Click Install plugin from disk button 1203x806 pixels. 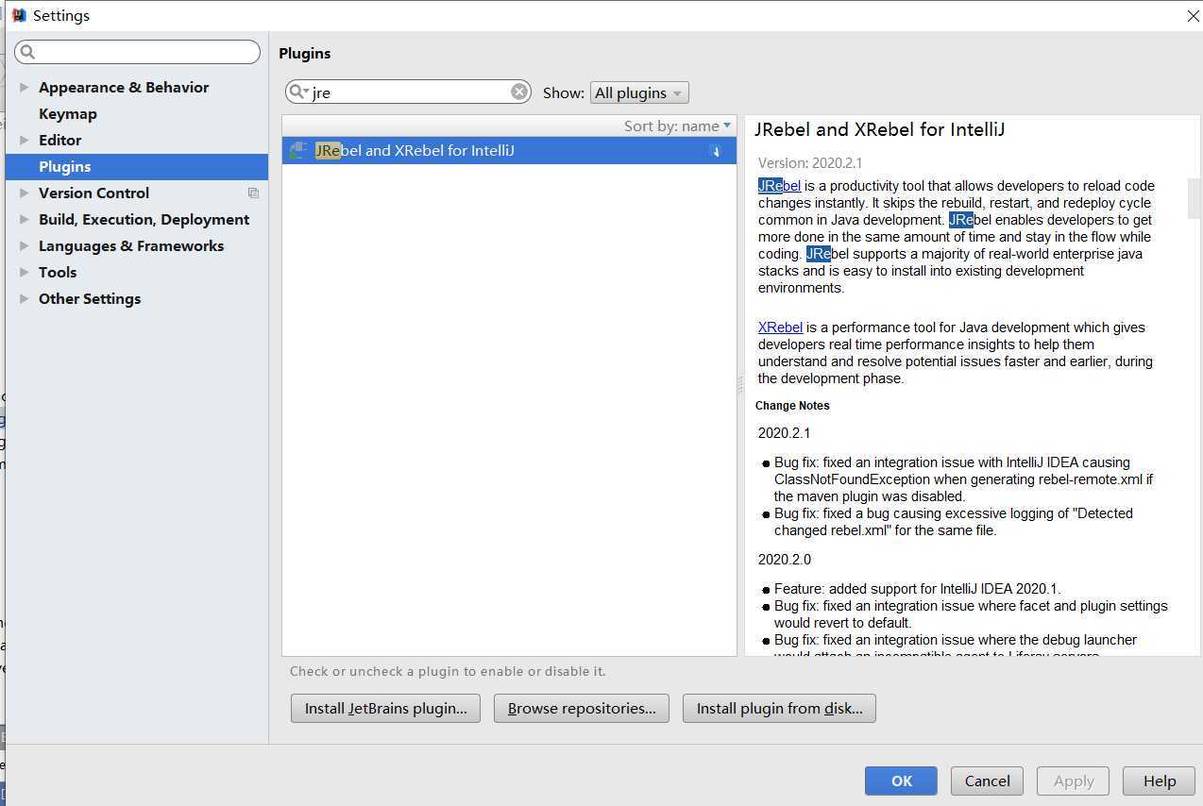click(x=779, y=708)
